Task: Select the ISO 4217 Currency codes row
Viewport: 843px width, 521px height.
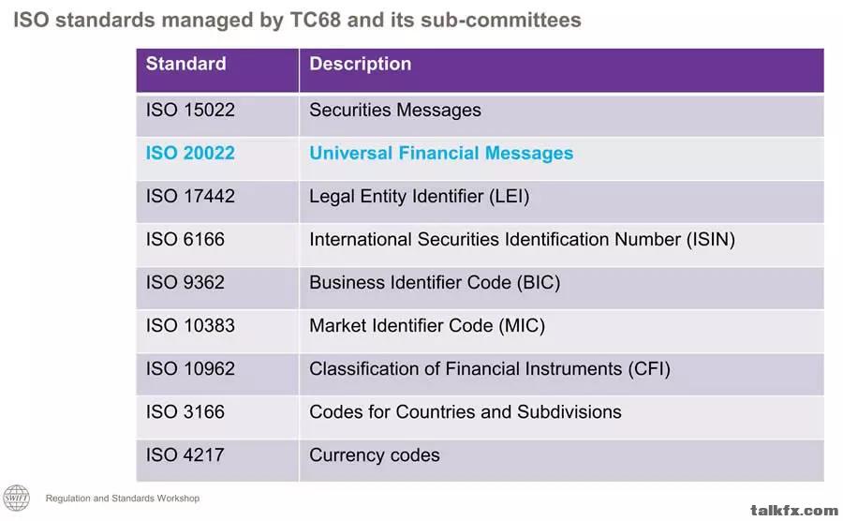Action: pos(481,460)
